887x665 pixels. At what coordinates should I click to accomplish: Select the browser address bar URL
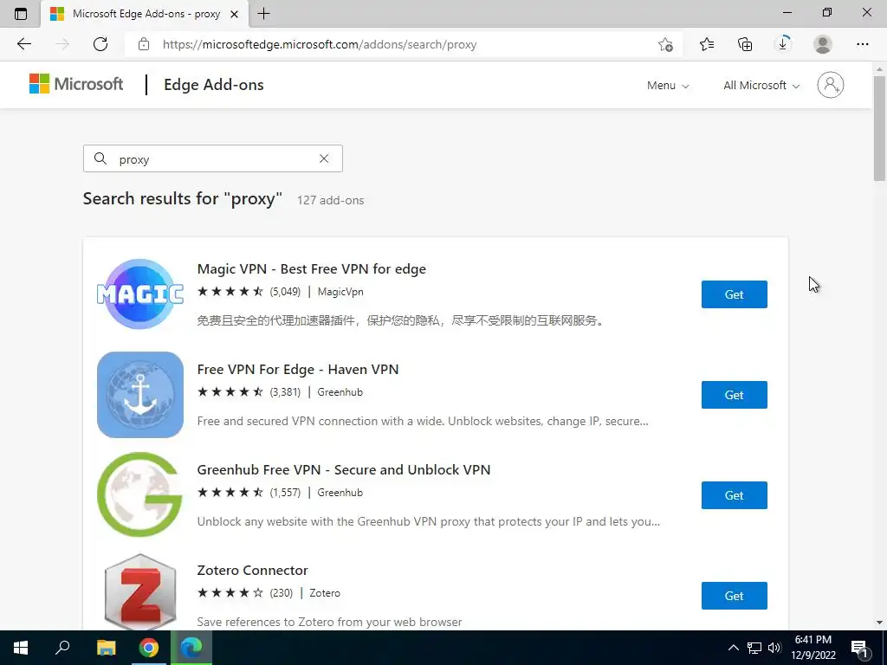320,44
